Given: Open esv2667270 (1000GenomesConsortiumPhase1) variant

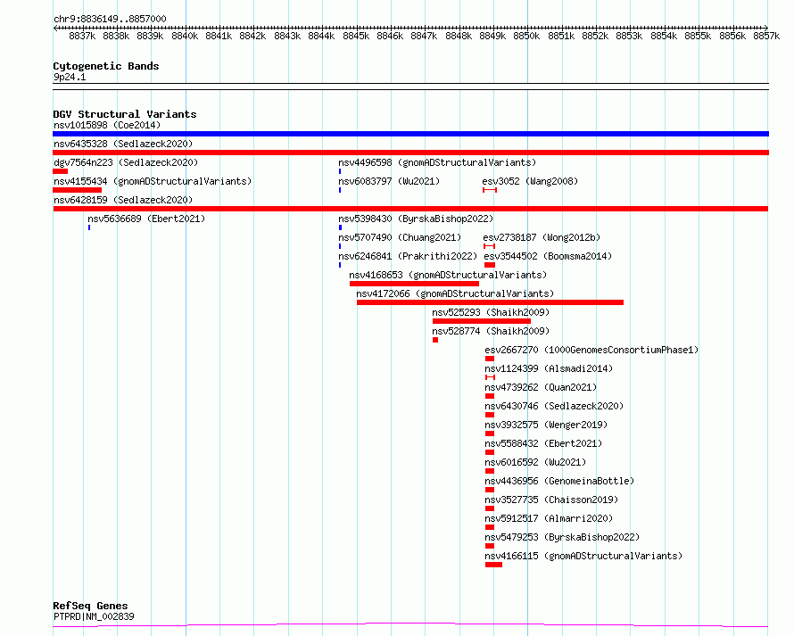Looking at the screenshot, I should coord(591,350).
